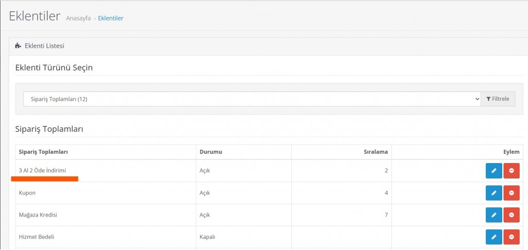This screenshot has width=528, height=250.
Task: Open the Mağaza Kredisi edit pencil button
Action: [493, 215]
